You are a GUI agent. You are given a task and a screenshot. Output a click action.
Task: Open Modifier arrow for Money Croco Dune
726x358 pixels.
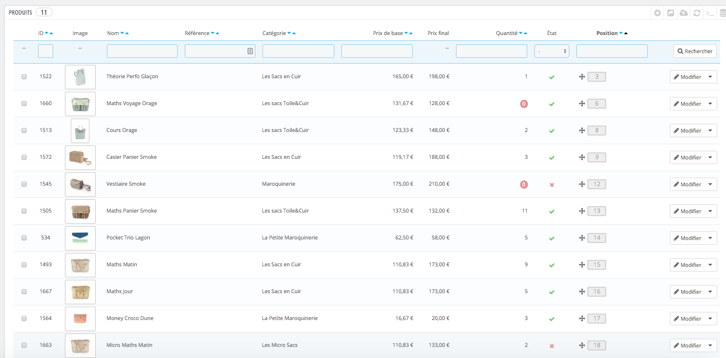(710, 318)
